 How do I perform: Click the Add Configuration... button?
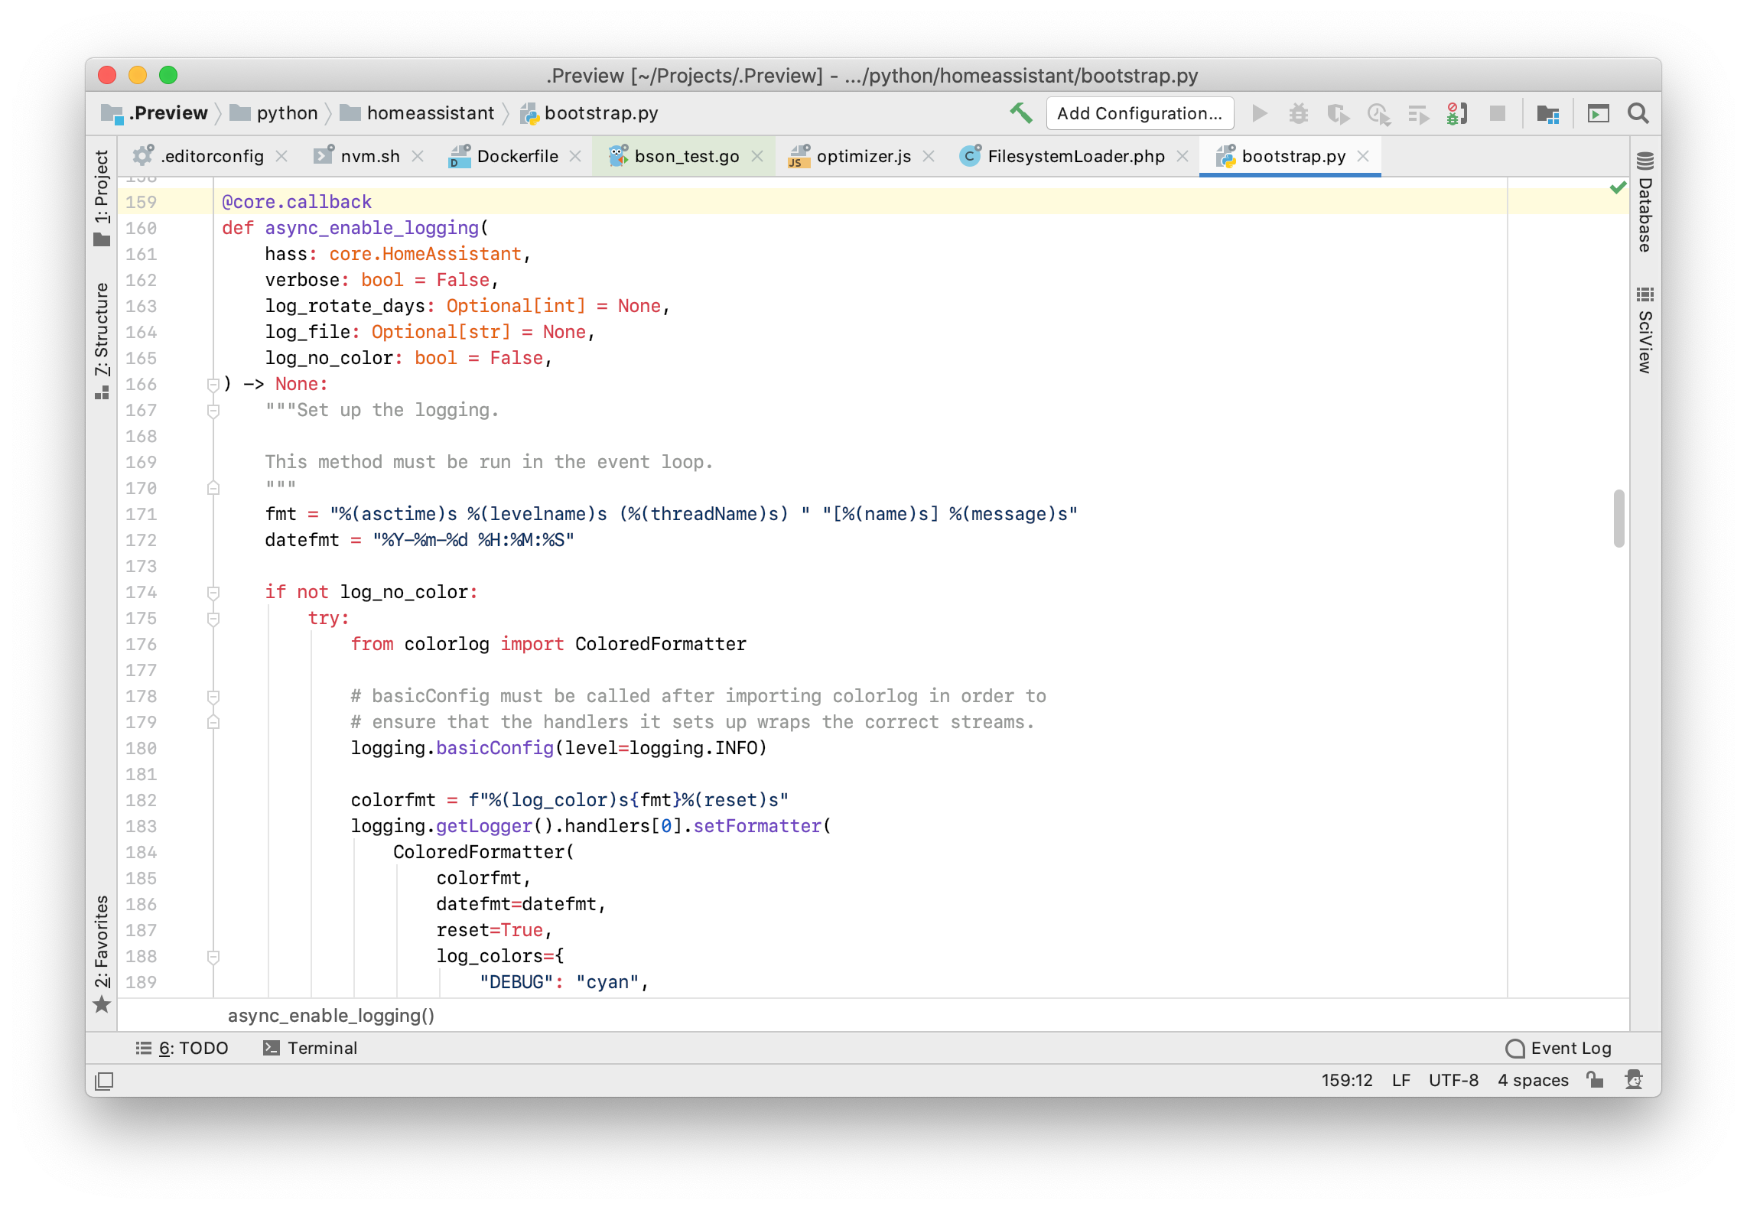pyautogui.click(x=1139, y=114)
